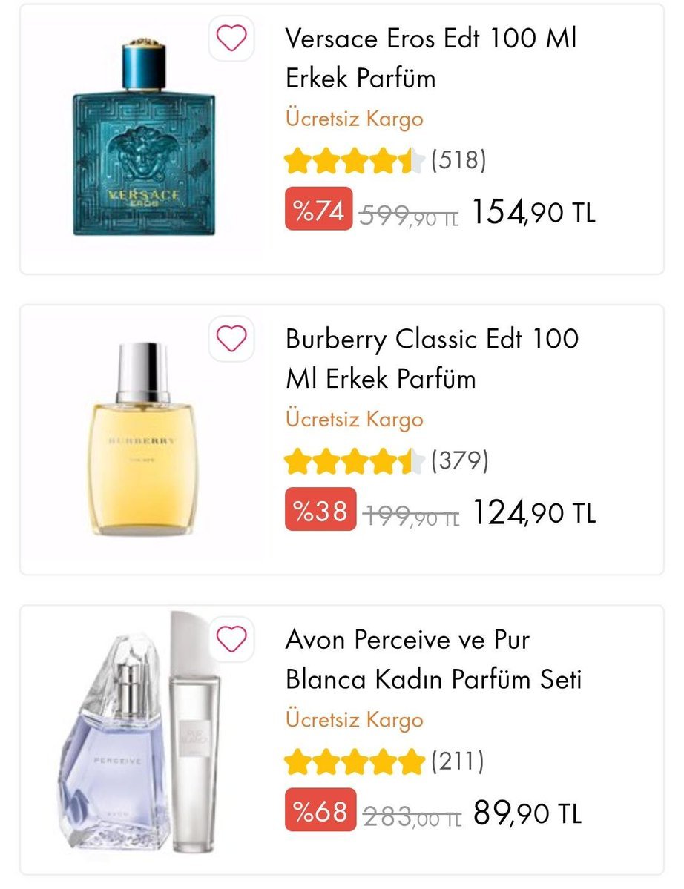684x889 pixels.
Task: Open Avon Perceive ve Pur Blanca title
Action: [434, 659]
